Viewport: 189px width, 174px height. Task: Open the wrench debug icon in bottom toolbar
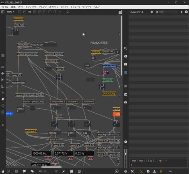pos(64,171)
